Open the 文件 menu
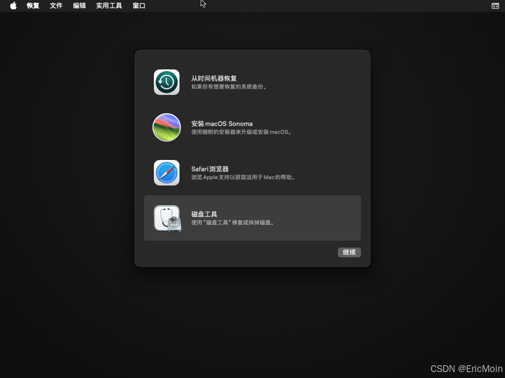Screen dimensions: 505x378 (x=56, y=5)
